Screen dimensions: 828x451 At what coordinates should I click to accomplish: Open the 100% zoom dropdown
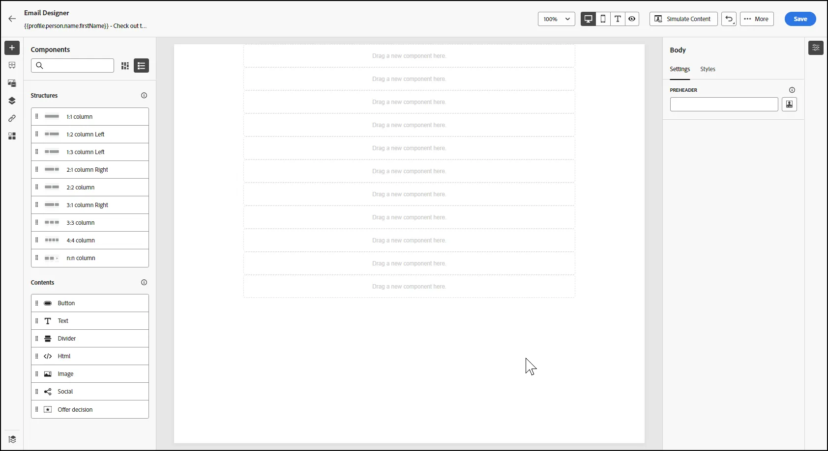pos(557,19)
